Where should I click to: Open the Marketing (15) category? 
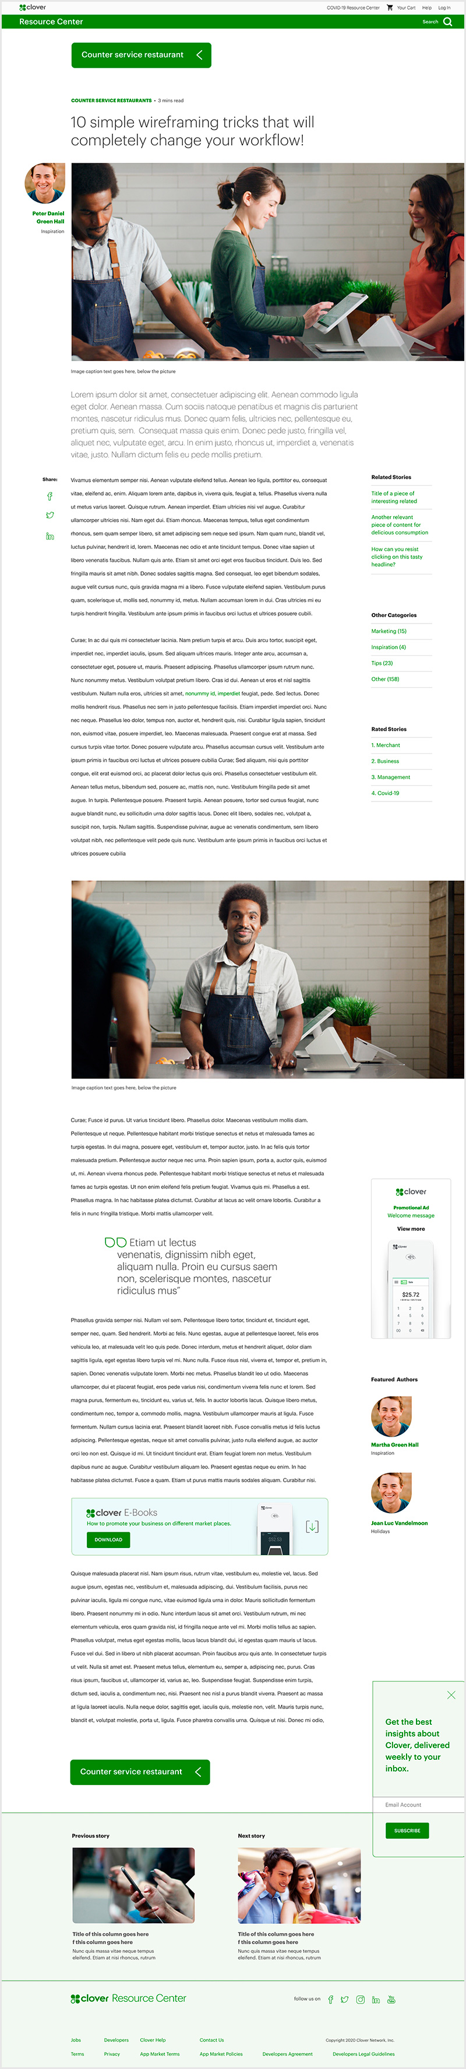click(389, 631)
